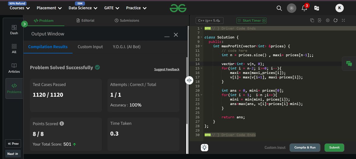
Task: Click the '1120 / 1120' test cases value
Action: pos(48,95)
